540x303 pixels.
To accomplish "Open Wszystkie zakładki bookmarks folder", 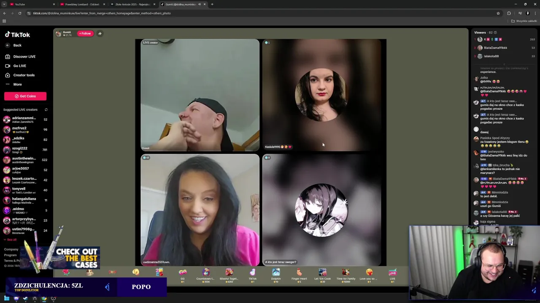I will point(524,21).
